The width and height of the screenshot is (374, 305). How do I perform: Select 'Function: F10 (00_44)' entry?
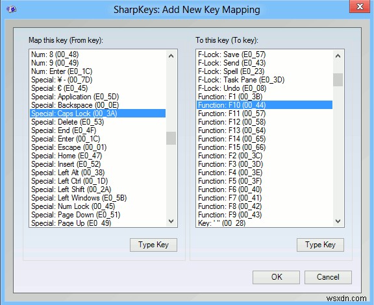pos(264,105)
